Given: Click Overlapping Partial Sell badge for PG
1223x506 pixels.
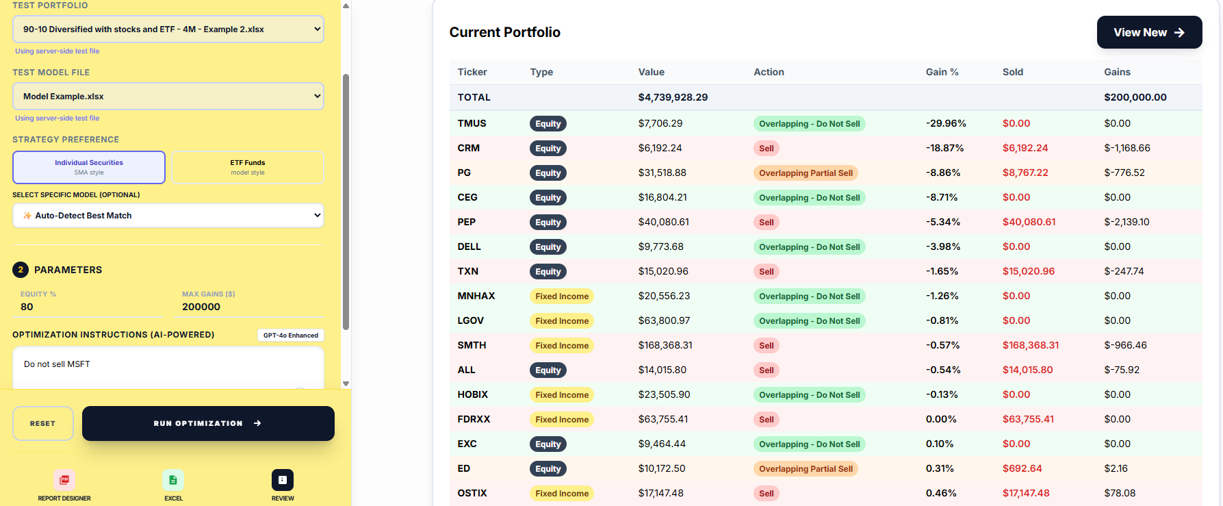Looking at the screenshot, I should coord(806,173).
